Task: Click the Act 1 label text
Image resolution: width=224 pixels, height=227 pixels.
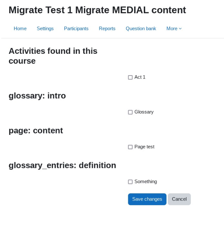Action: coord(140,77)
